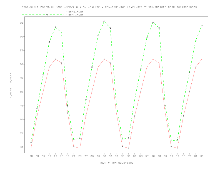220x170 pixels.
Task: Click the 24 forecast hour x-axis tick
Action: coord(80,156)
